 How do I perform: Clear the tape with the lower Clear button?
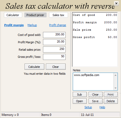coord(95,95)
